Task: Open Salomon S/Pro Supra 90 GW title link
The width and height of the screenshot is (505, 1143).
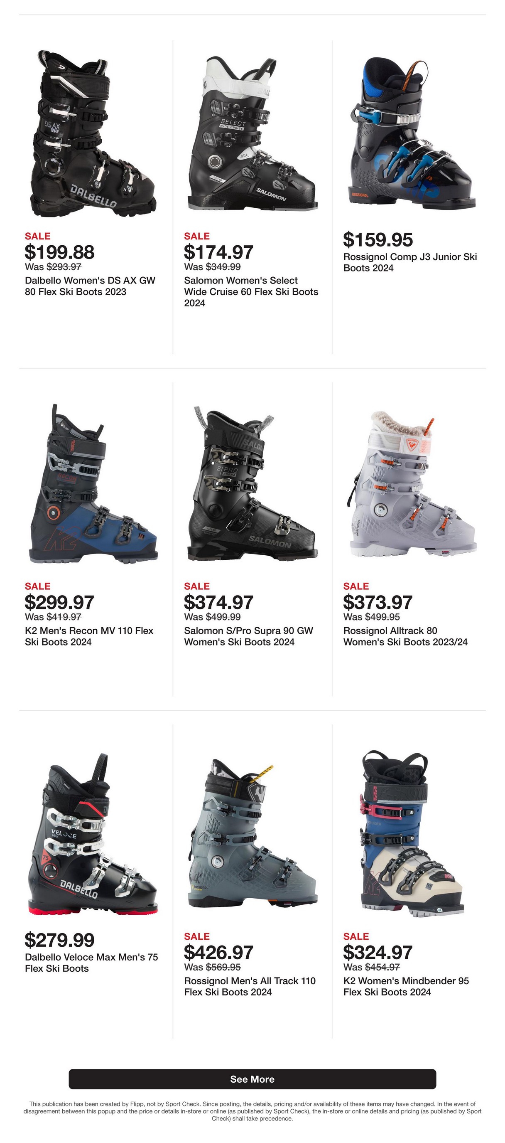Action: point(249,636)
